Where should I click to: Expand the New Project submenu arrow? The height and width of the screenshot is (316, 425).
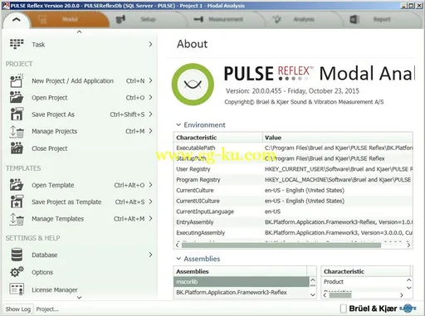coord(150,80)
